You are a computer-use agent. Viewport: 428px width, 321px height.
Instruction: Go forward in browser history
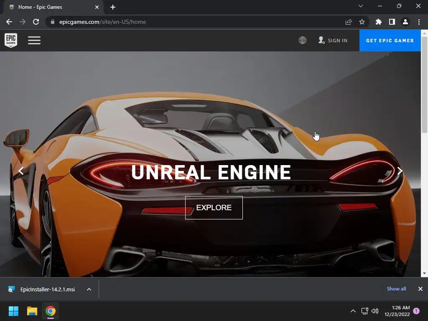23,22
